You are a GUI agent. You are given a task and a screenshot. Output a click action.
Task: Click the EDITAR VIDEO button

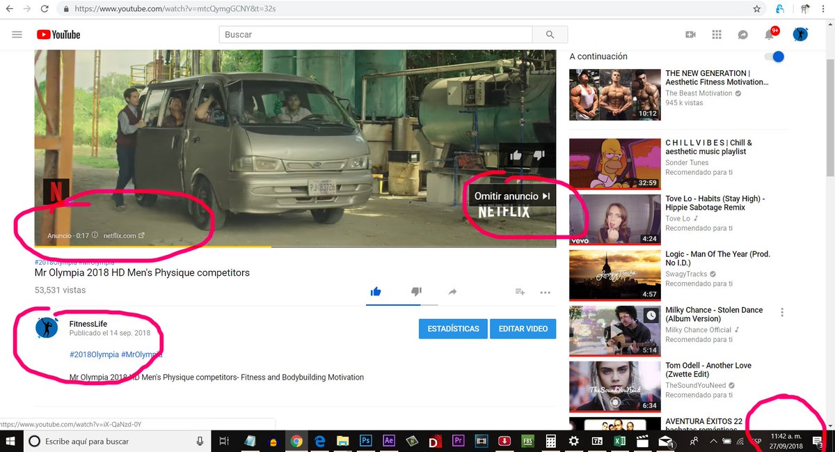(x=523, y=329)
